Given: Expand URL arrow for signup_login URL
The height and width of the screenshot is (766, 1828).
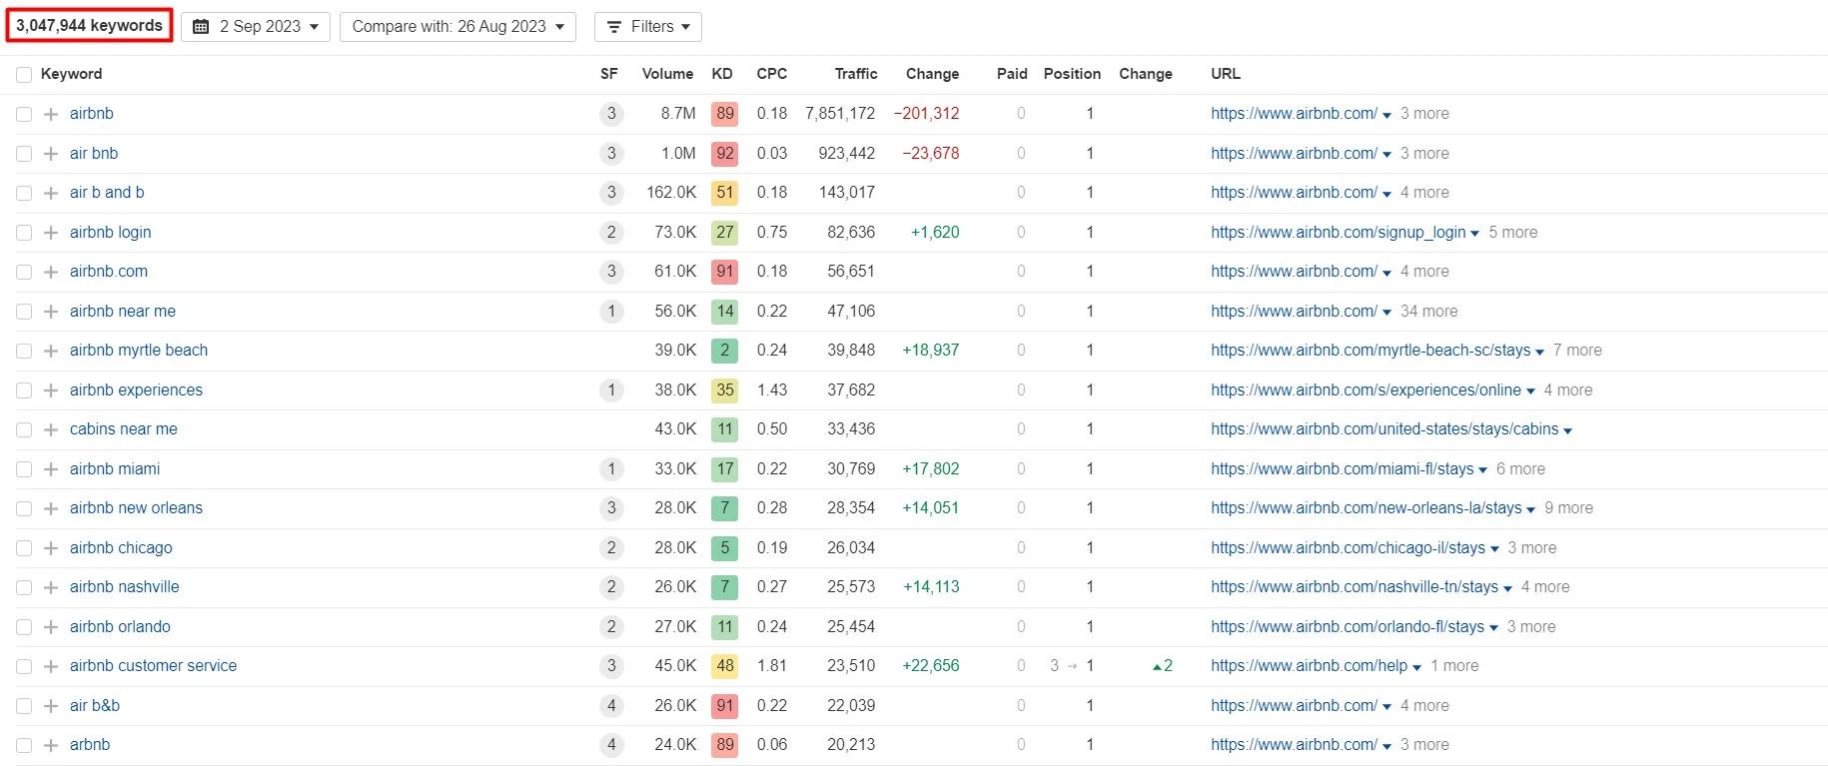Looking at the screenshot, I should pyautogui.click(x=1474, y=234).
